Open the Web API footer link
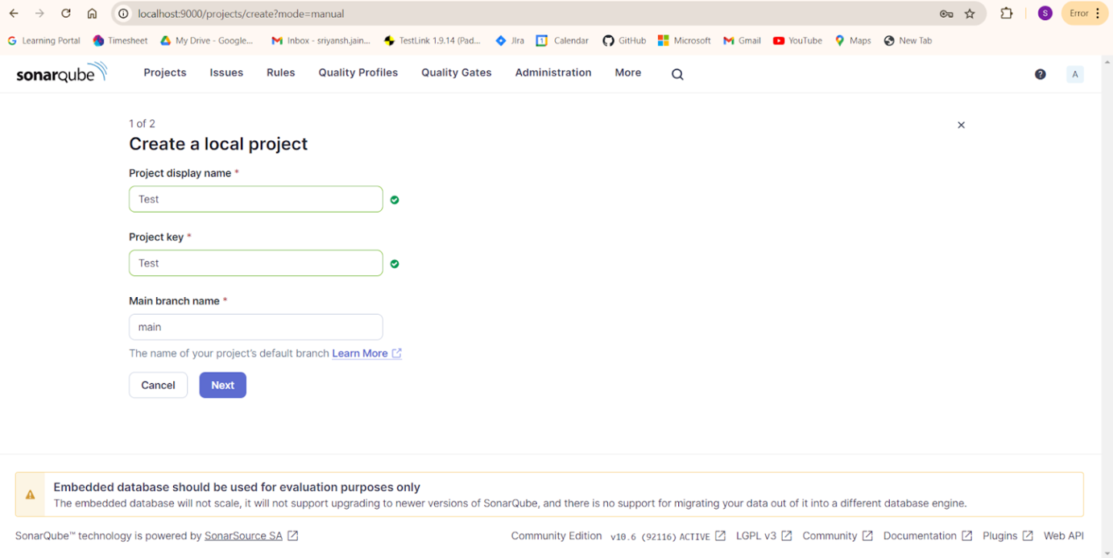Viewport: 1113px width, 558px height. 1063,535
